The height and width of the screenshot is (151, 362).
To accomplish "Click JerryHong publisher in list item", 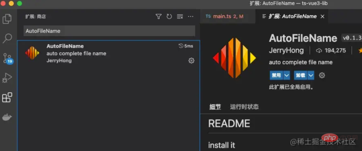I will 59,61.
